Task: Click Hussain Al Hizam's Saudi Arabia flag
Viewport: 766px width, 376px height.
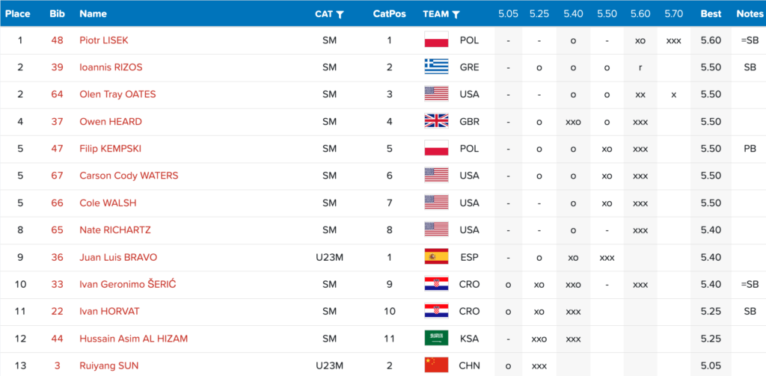Action: (x=436, y=338)
